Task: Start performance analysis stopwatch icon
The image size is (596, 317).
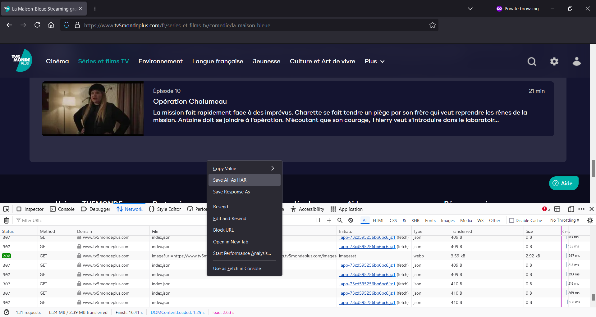Action: (7, 312)
